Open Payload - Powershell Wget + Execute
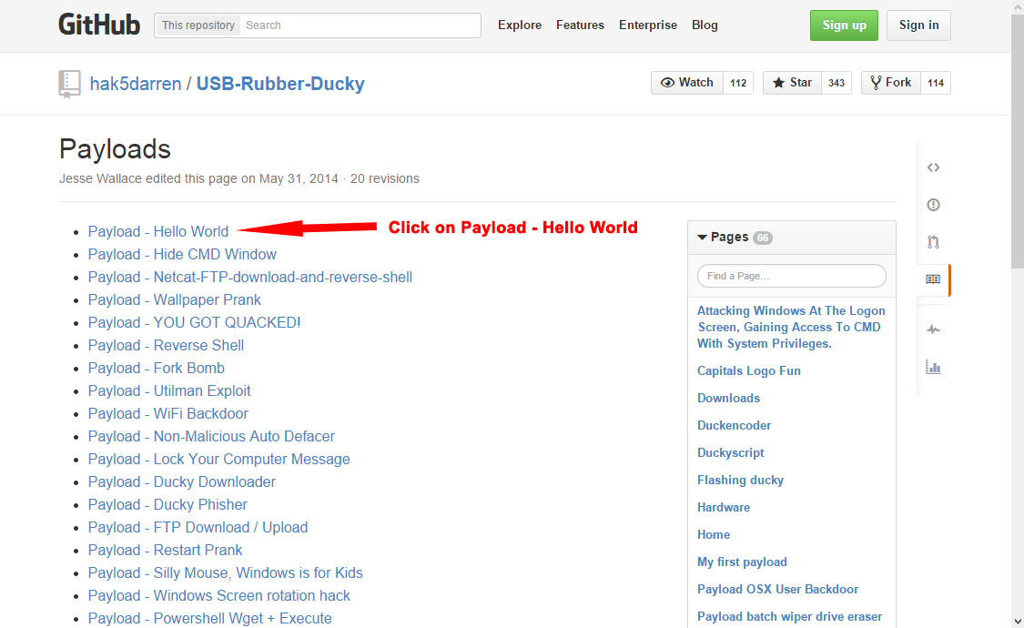Image resolution: width=1024 pixels, height=628 pixels. point(209,619)
